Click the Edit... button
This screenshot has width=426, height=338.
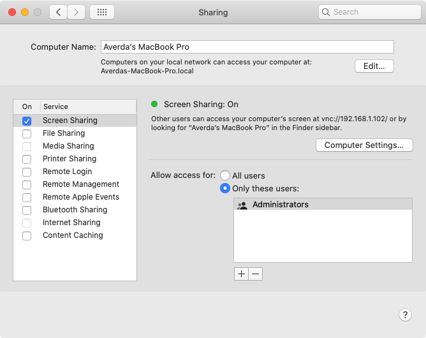[x=374, y=66]
